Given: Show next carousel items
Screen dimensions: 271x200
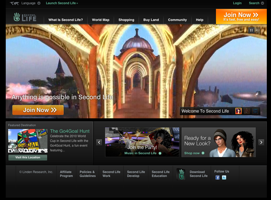Looking at the screenshot, I should click(x=261, y=142).
